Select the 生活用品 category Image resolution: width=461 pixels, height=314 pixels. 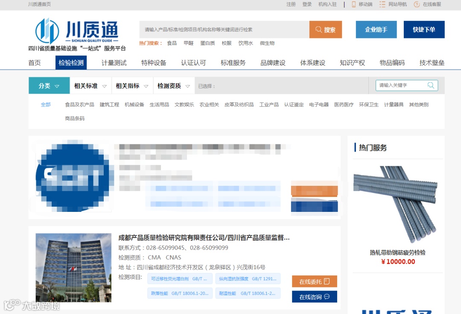point(159,105)
